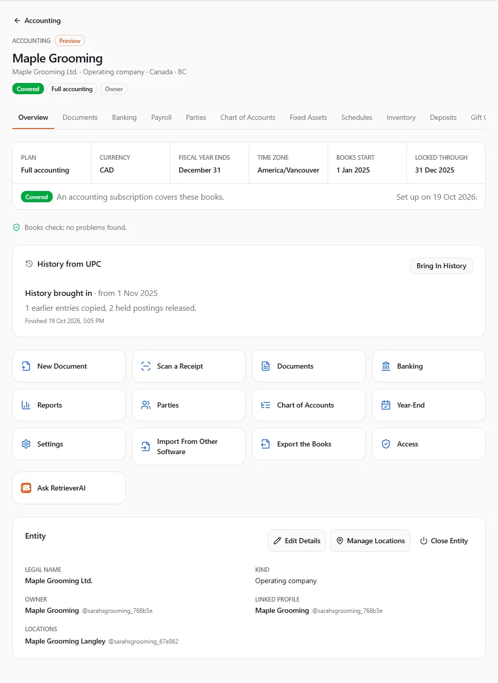The width and height of the screenshot is (498, 683).
Task: Select the Inventory tab
Action: [401, 117]
